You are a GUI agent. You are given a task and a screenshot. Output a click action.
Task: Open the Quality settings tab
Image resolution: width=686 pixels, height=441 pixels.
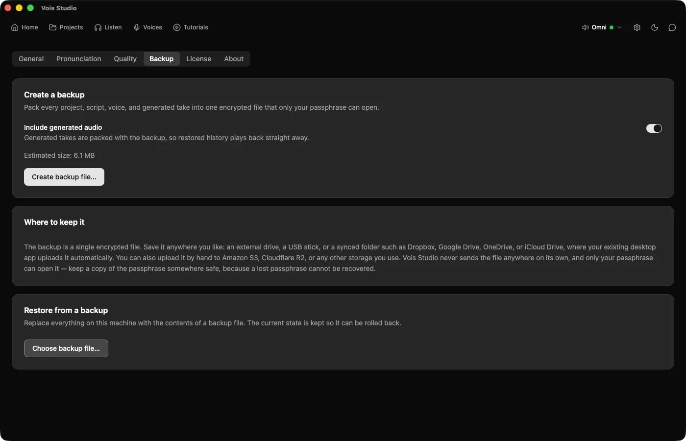pyautogui.click(x=125, y=59)
